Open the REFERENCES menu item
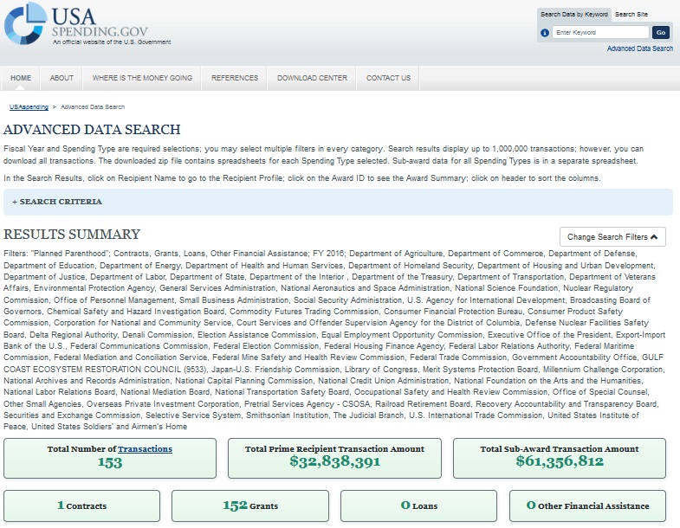The image size is (680, 528). tap(235, 78)
